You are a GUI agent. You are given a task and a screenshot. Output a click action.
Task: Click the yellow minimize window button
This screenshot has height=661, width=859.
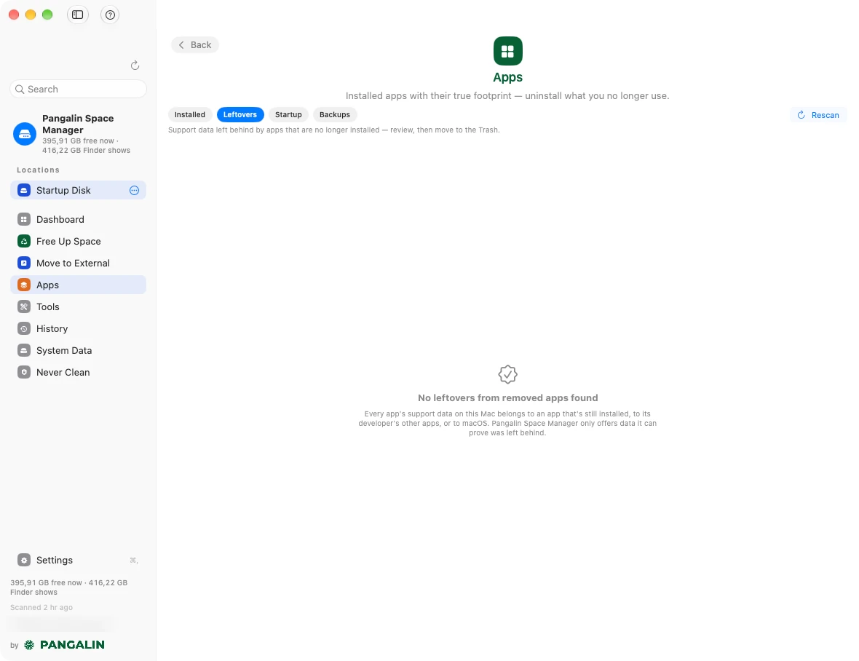[x=31, y=15]
